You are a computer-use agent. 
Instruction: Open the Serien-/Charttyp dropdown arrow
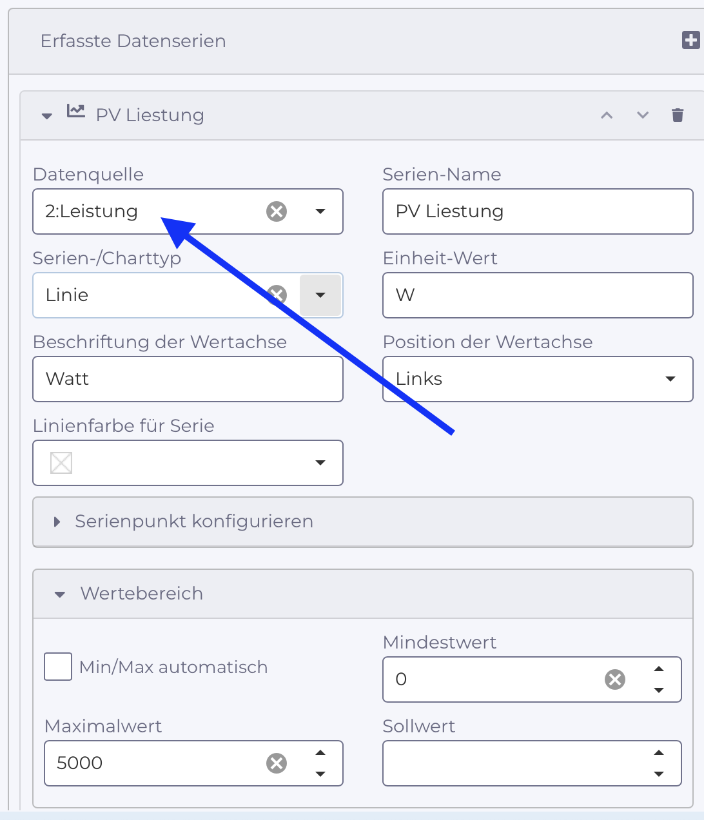320,295
